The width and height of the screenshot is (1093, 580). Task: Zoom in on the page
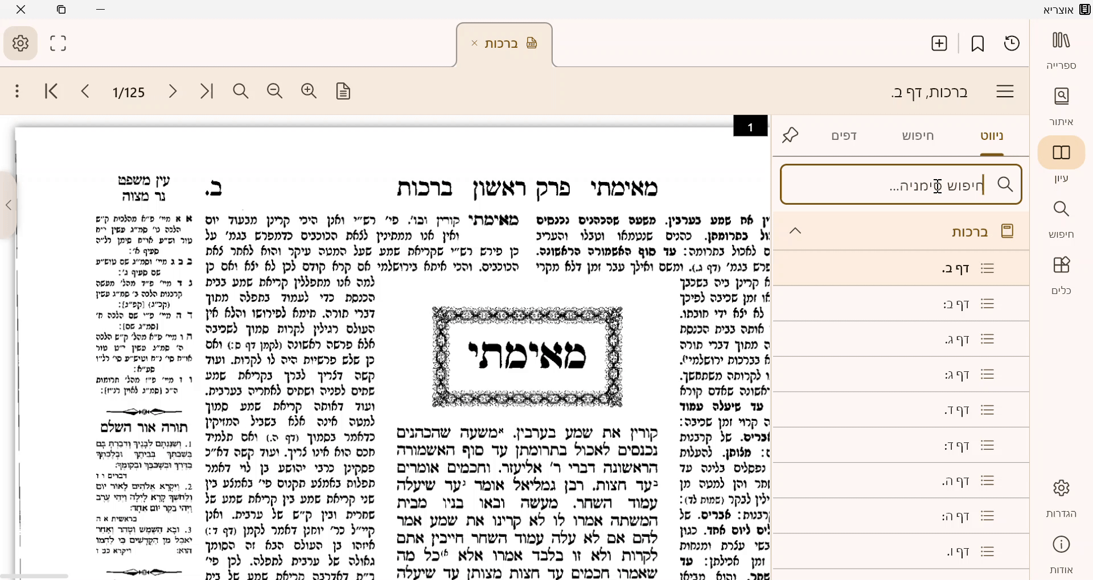309,91
